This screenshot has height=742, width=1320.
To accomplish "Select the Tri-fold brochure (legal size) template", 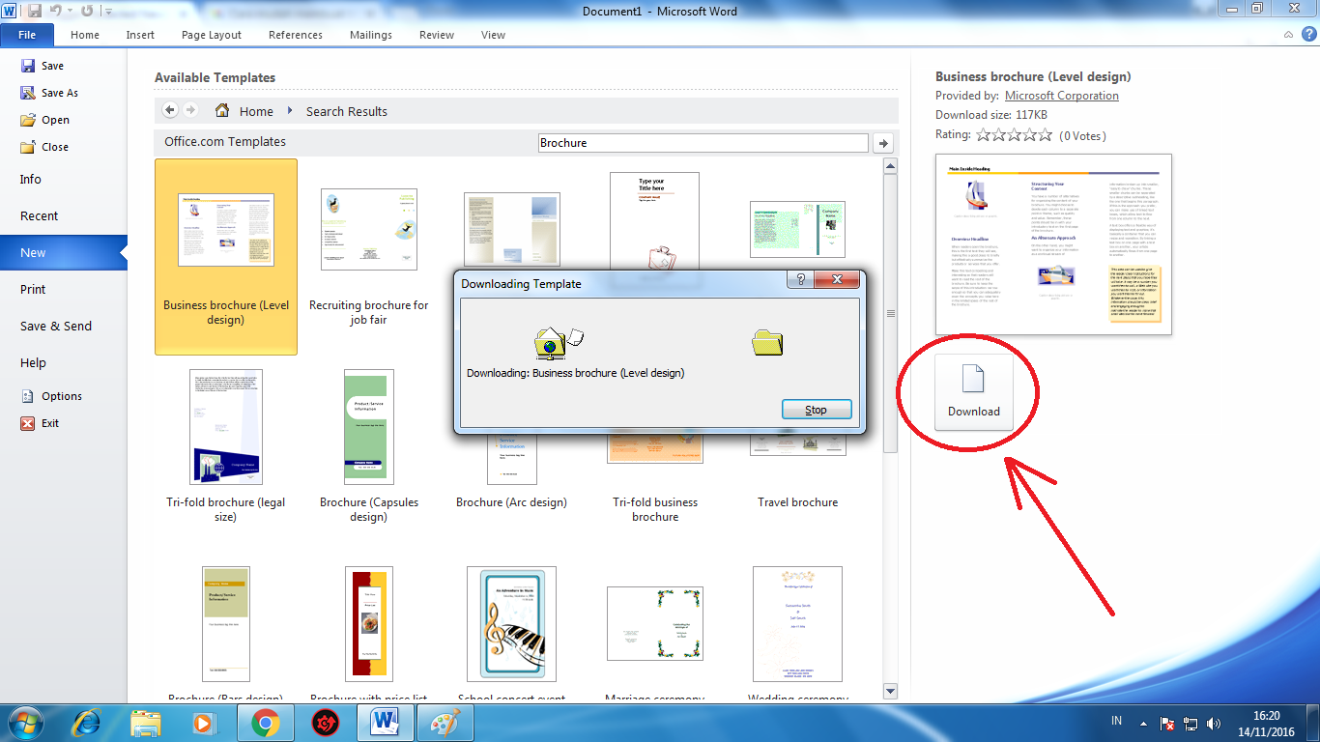I will click(226, 447).
